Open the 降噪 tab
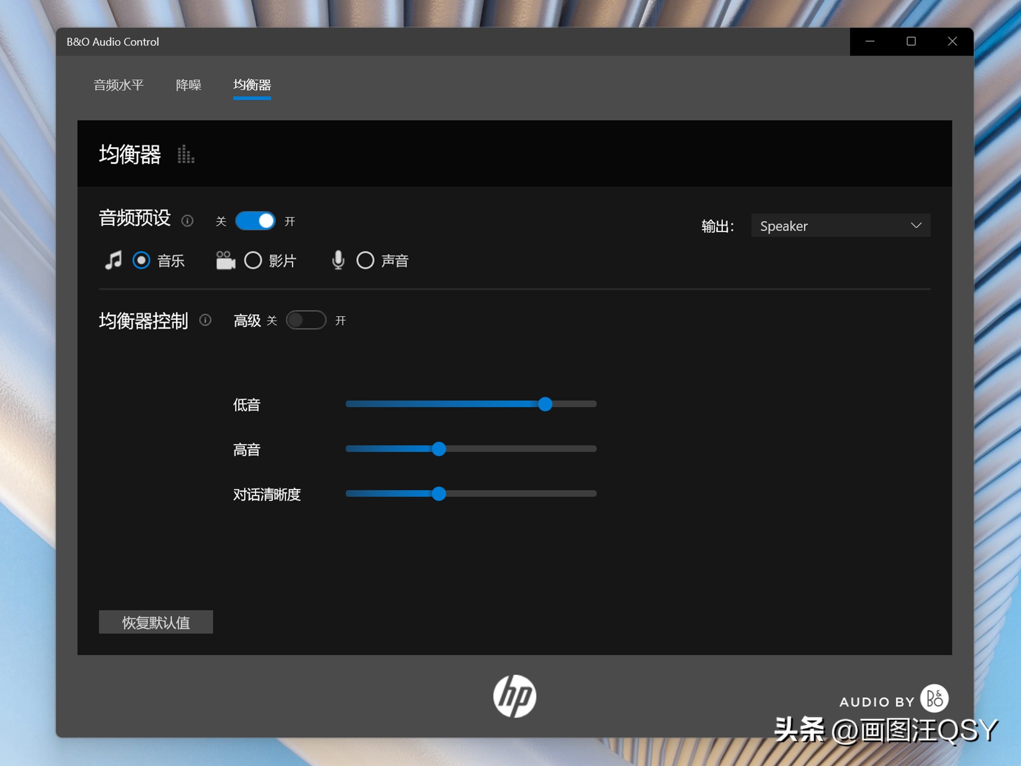The width and height of the screenshot is (1021, 766). 189,85
